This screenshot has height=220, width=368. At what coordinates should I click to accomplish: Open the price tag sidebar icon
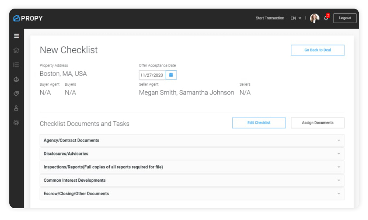point(16,94)
